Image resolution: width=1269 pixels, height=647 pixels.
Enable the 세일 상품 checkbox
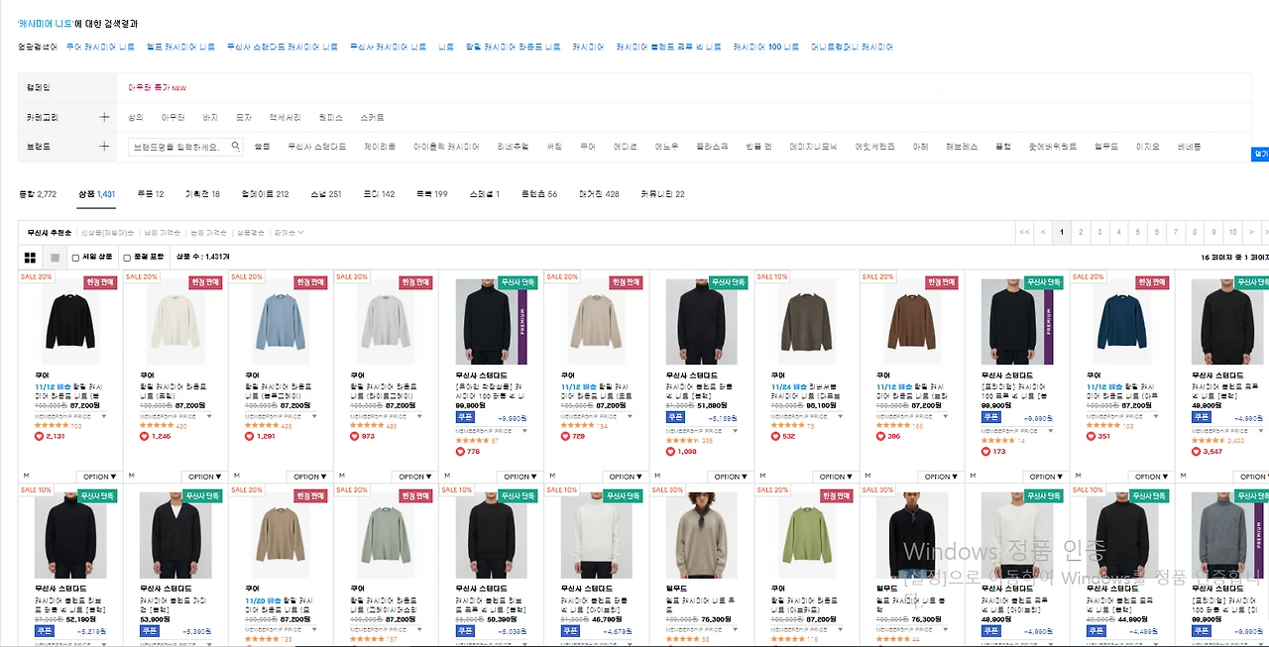pyautogui.click(x=75, y=258)
